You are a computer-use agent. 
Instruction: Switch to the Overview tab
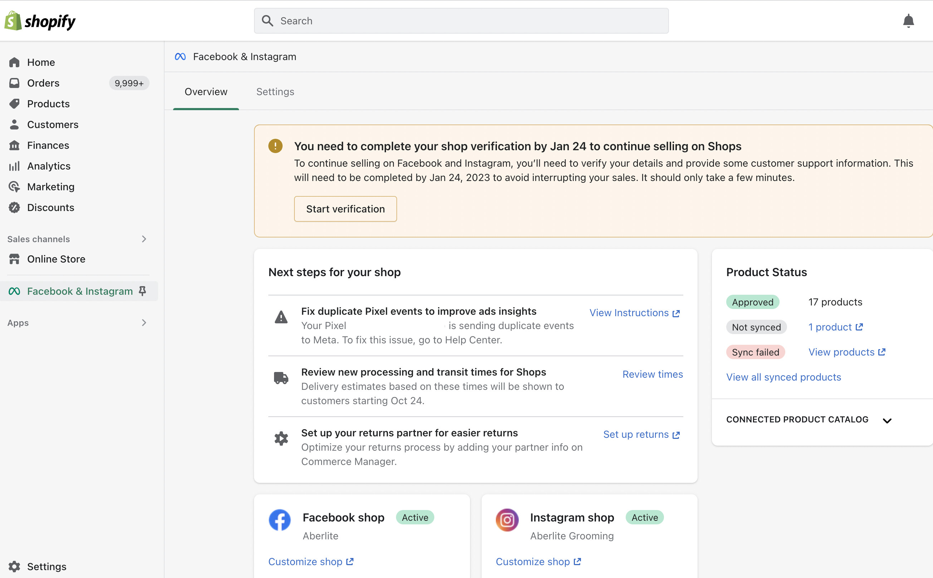(x=206, y=92)
